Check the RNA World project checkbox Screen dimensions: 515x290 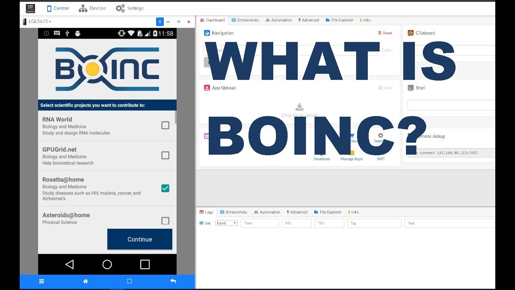tap(165, 125)
